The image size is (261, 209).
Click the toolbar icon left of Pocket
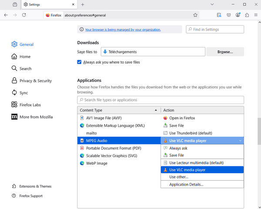click(x=219, y=15)
